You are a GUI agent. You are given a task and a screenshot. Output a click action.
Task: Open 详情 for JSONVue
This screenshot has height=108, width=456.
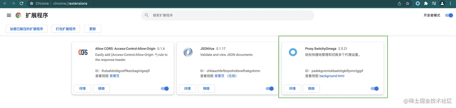(x=187, y=89)
